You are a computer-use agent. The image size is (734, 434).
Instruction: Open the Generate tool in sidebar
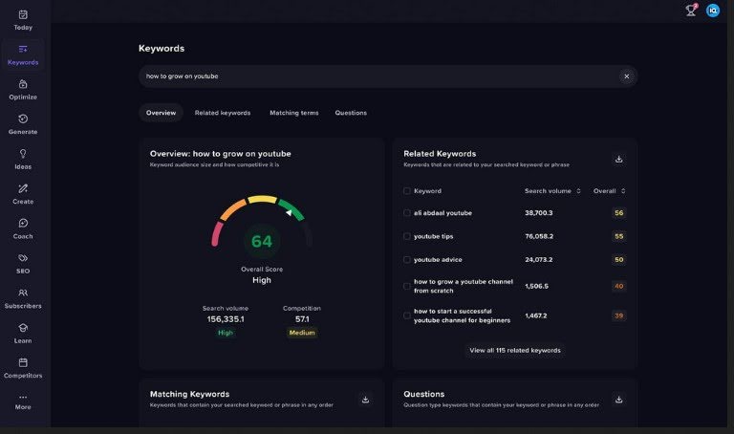point(23,123)
